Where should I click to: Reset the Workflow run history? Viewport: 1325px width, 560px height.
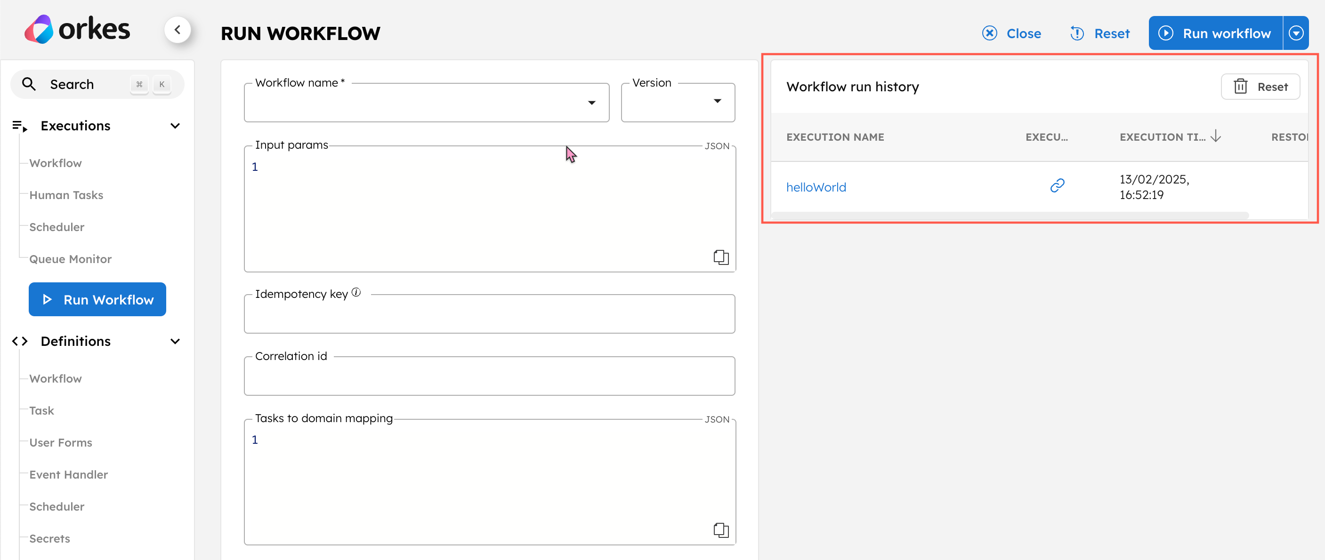(1260, 87)
